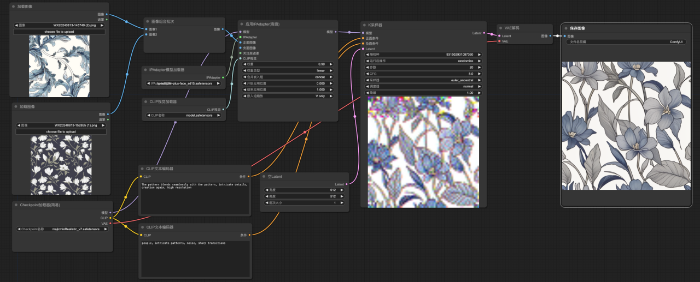Increase 宽度 in 空Latent with right arrow

(343, 190)
